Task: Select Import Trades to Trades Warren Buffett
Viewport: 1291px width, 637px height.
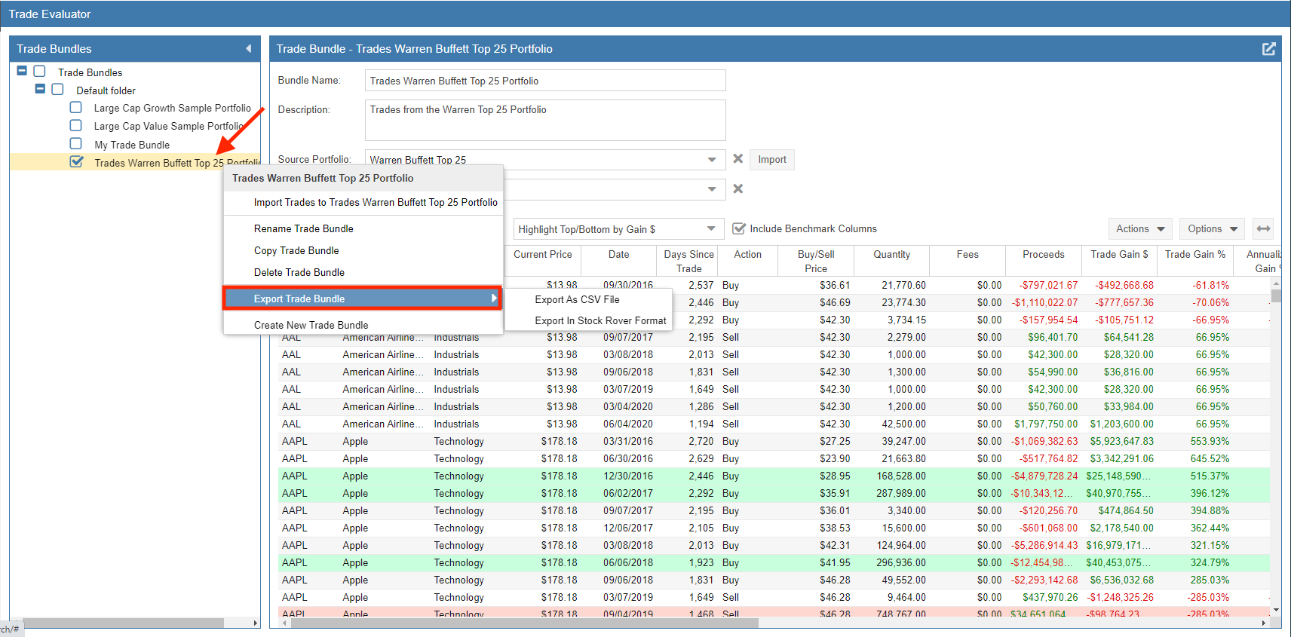Action: click(x=363, y=202)
